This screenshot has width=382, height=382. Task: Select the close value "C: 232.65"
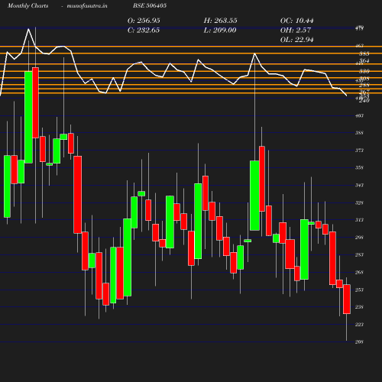pos(144,31)
